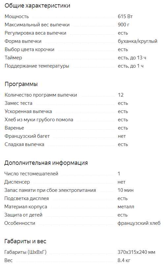Image resolution: width=168 pixels, height=267 pixels.
Task: Click '10 мин' memory reserve value
Action: point(126,190)
